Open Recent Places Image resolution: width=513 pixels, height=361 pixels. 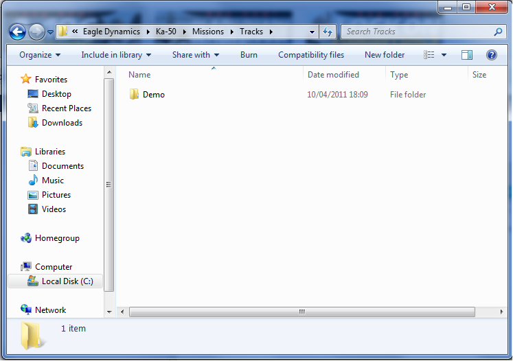(67, 108)
